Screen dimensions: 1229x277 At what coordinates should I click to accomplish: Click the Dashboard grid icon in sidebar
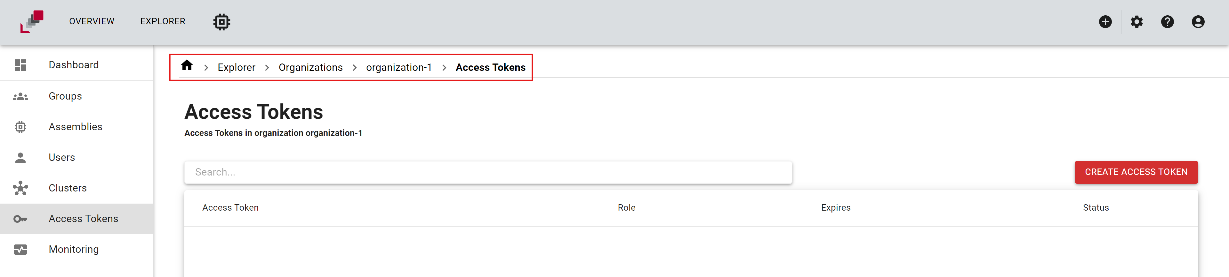[x=20, y=65]
